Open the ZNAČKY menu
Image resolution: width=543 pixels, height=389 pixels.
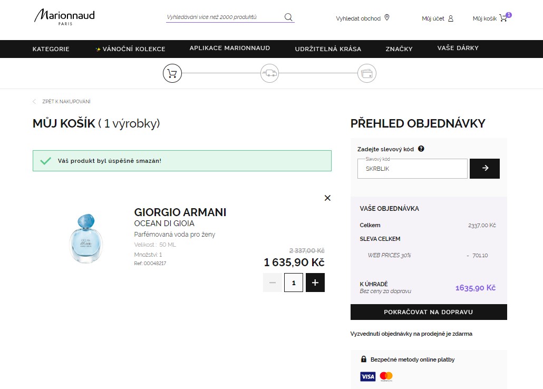399,49
